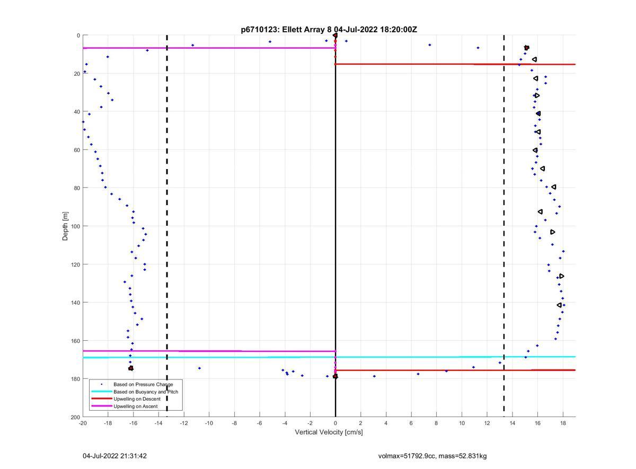
Task: Click the red square marker near 15 cm/s at top
Action: click(526, 48)
